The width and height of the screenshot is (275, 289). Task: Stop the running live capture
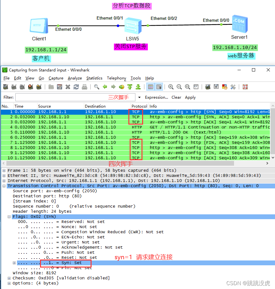coord(31,87)
